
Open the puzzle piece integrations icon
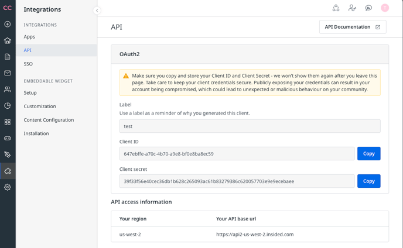(8, 171)
